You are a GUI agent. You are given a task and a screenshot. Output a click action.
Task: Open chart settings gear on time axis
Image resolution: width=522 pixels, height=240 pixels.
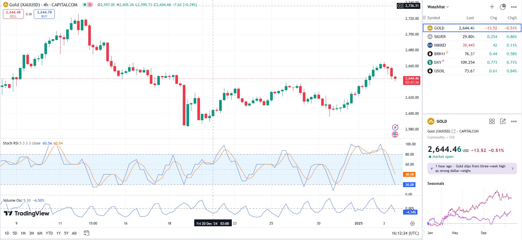pyautogui.click(x=412, y=223)
